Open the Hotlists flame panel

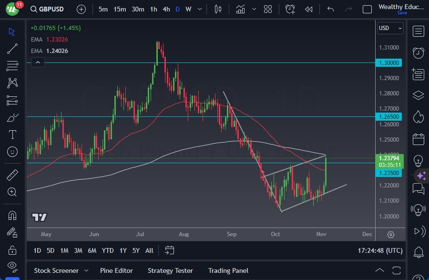coord(418,117)
